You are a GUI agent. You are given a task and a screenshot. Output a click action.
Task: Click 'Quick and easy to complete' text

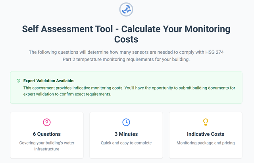(x=126, y=143)
